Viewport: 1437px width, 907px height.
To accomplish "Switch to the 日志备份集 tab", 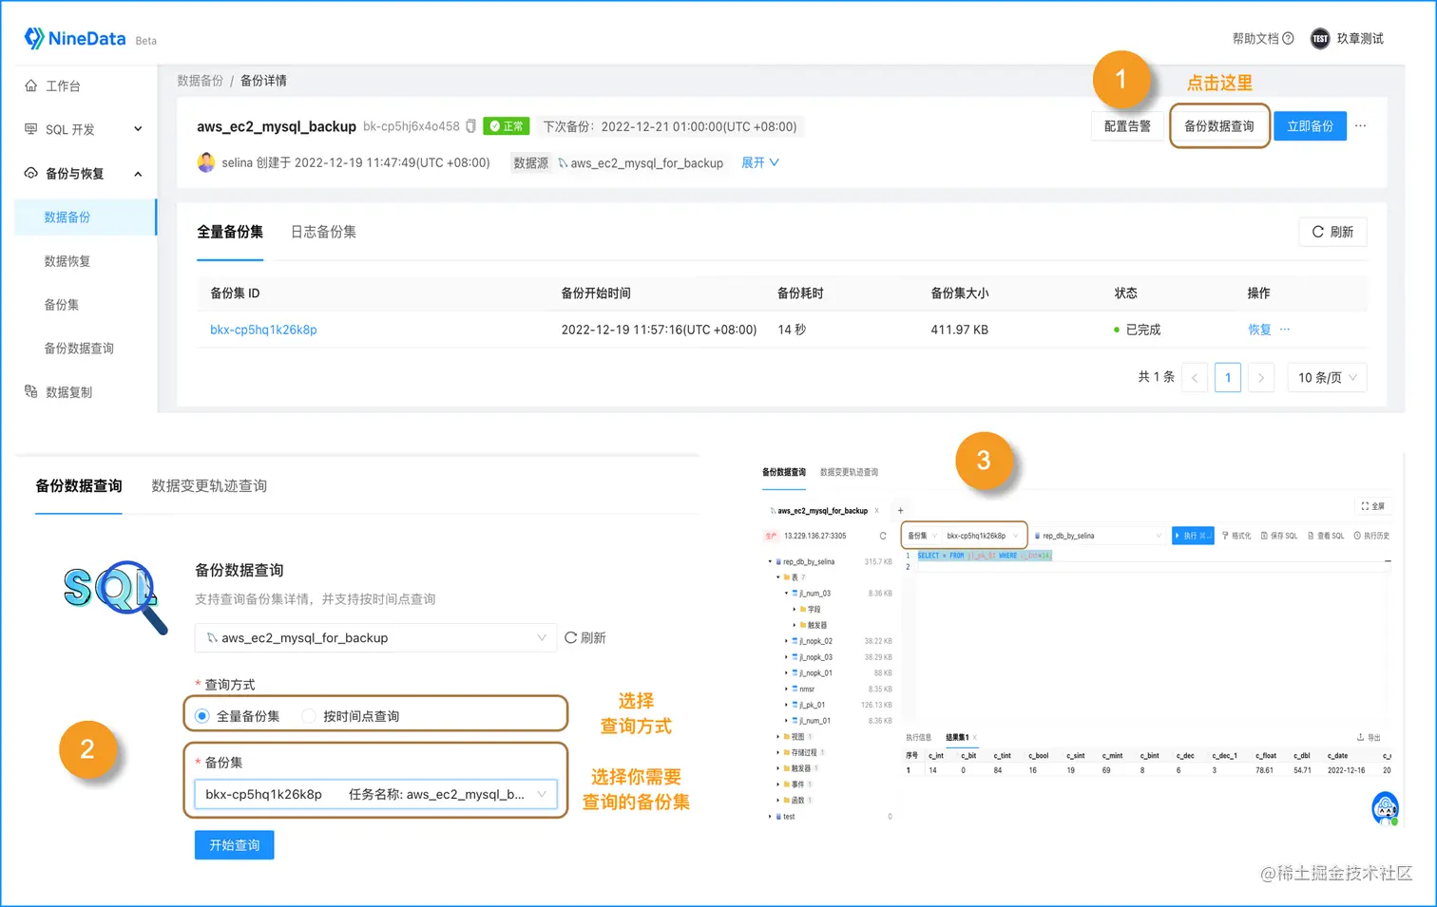I will point(322,231).
